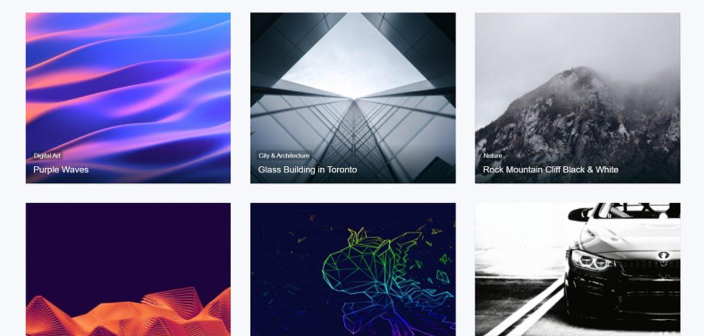
Task: Select the Glass Building in Toronto title
Action: [x=307, y=169]
